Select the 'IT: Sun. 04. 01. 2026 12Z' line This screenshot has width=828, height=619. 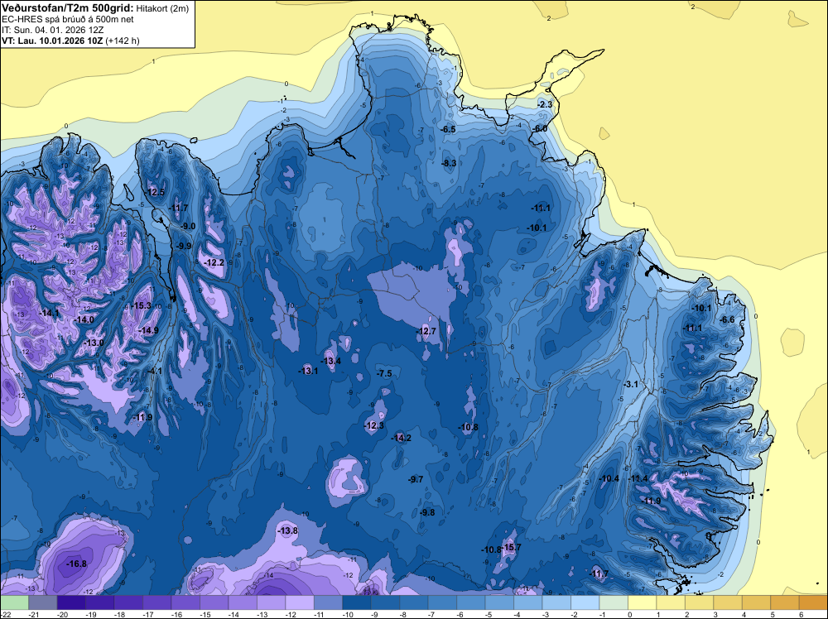tap(53, 30)
